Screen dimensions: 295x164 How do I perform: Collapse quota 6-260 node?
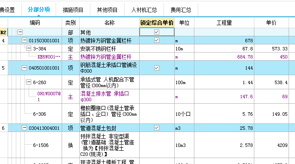28,82
